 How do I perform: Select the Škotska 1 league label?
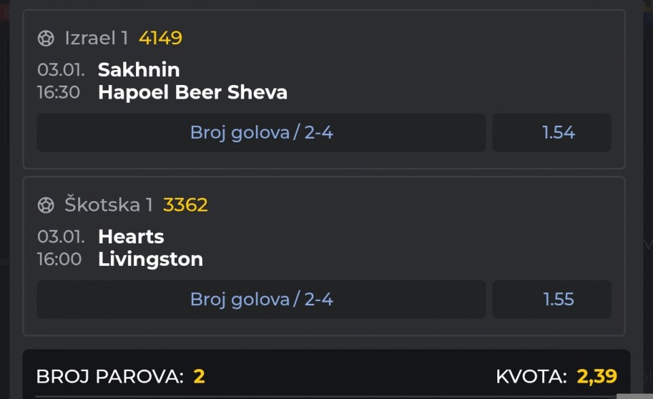point(108,205)
